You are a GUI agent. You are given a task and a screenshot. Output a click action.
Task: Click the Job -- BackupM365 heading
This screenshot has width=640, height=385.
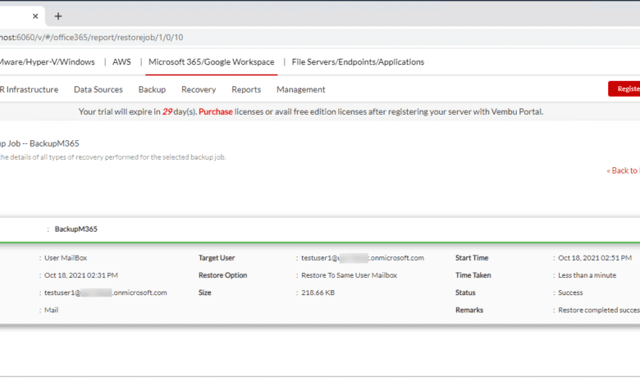point(39,143)
